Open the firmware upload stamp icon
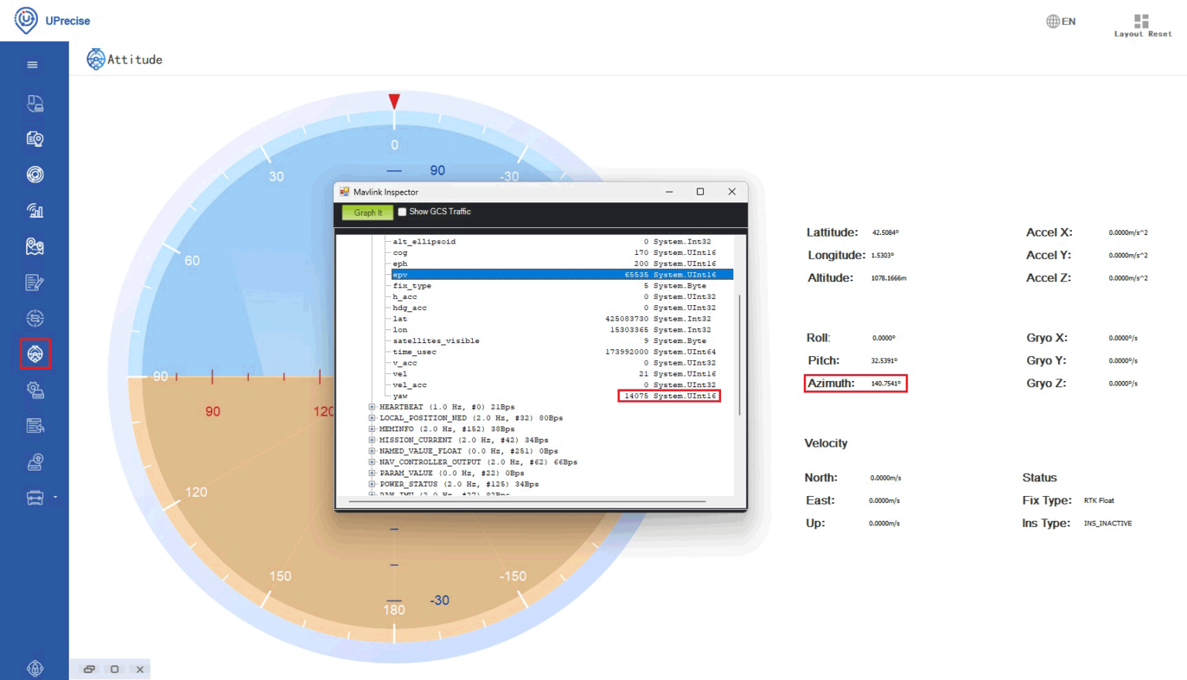This screenshot has height=680, width=1187. [x=35, y=461]
